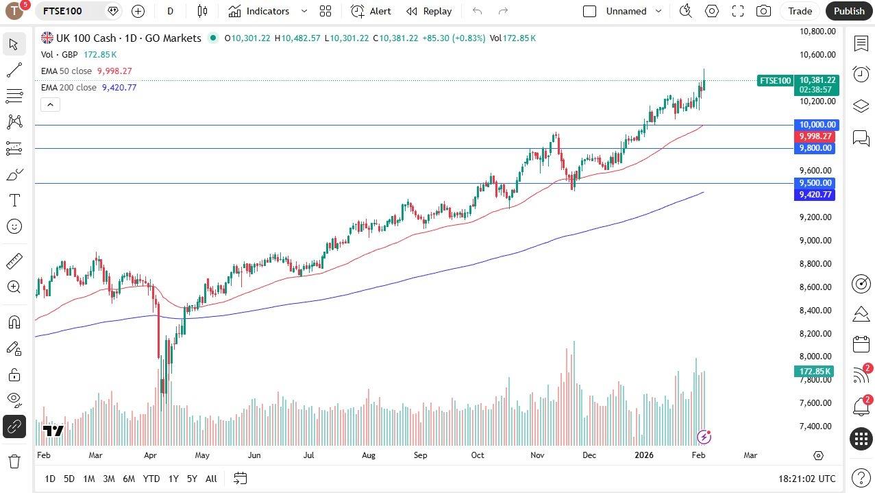
Task: Lock all drawings with the padlock icon
Action: (x=15, y=375)
